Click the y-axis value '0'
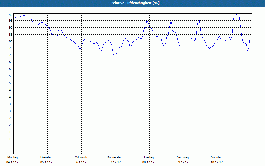 tap(11, 153)
